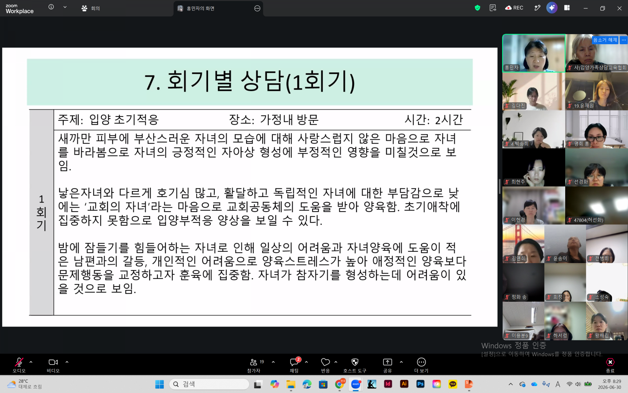This screenshot has height=393, width=628.
Task: Open the AI Companion sparkle icon
Action: coord(552,8)
